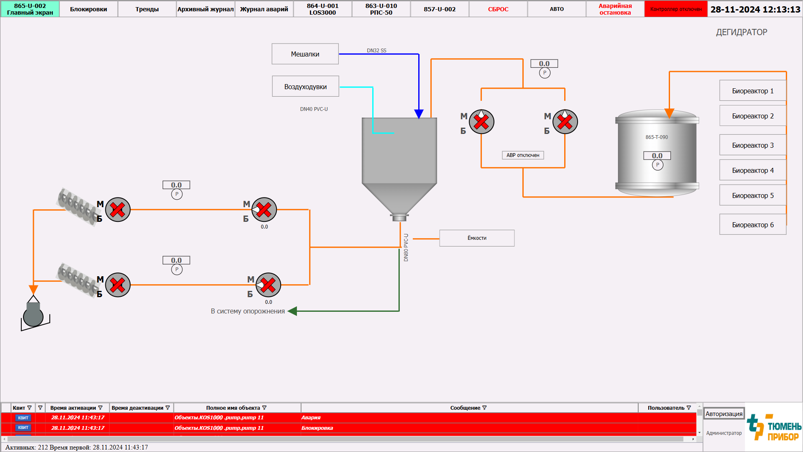Click the upper screw conveyor icon
Viewport: 803px width, 452px height.
pos(77,206)
